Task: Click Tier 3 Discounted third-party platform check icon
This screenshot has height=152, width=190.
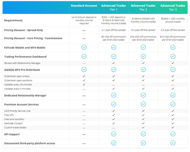Action: pos(173,143)
